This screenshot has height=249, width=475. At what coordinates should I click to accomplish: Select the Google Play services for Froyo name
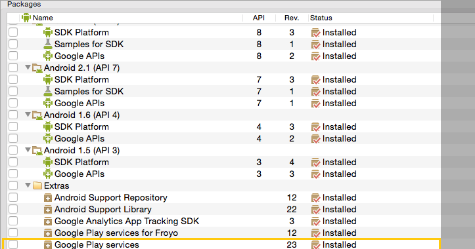pos(116,233)
